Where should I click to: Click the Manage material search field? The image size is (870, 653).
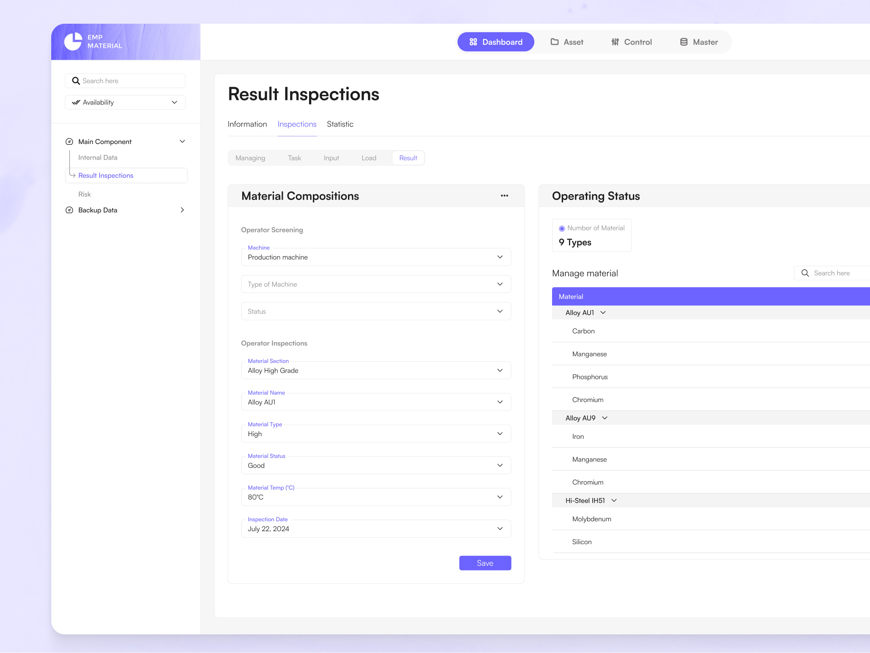pyautogui.click(x=832, y=273)
